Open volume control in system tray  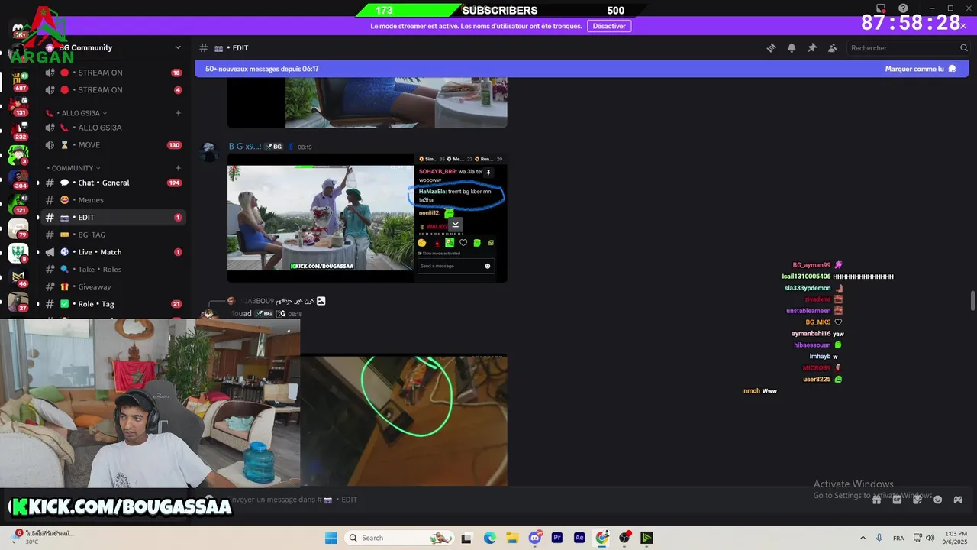pos(930,538)
